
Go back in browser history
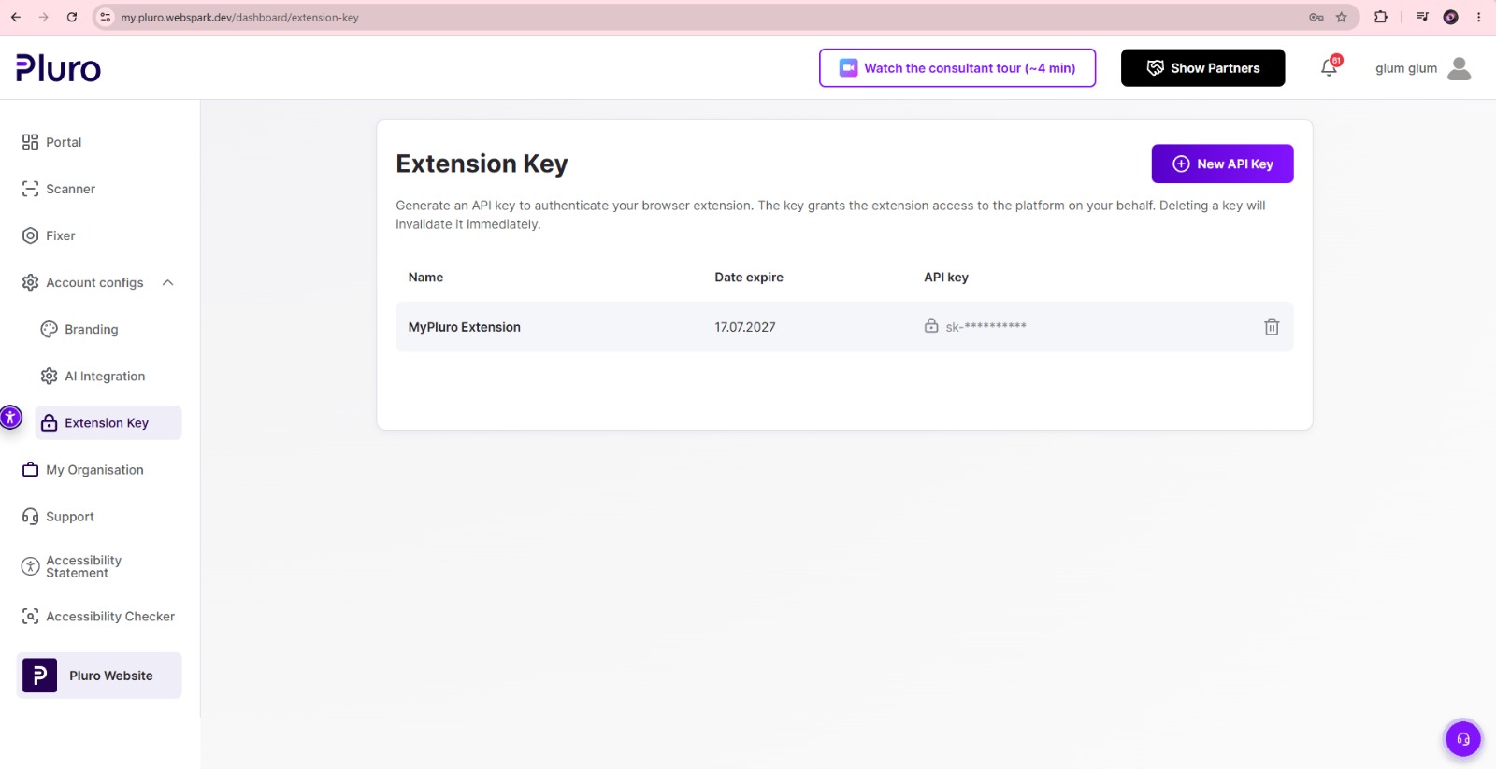click(x=16, y=17)
